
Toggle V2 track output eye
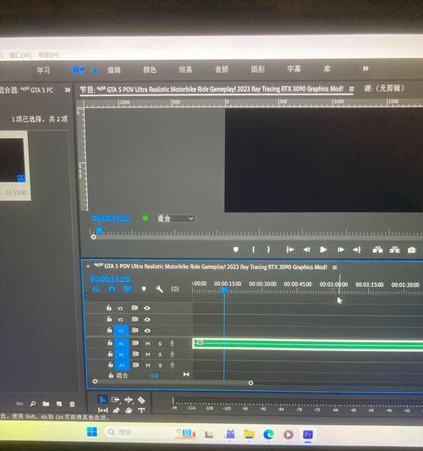point(147,319)
